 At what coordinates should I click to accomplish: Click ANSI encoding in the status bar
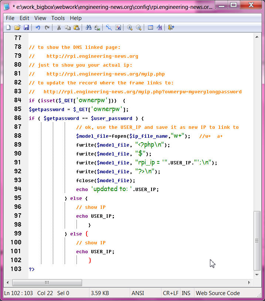pyautogui.click(x=138, y=293)
